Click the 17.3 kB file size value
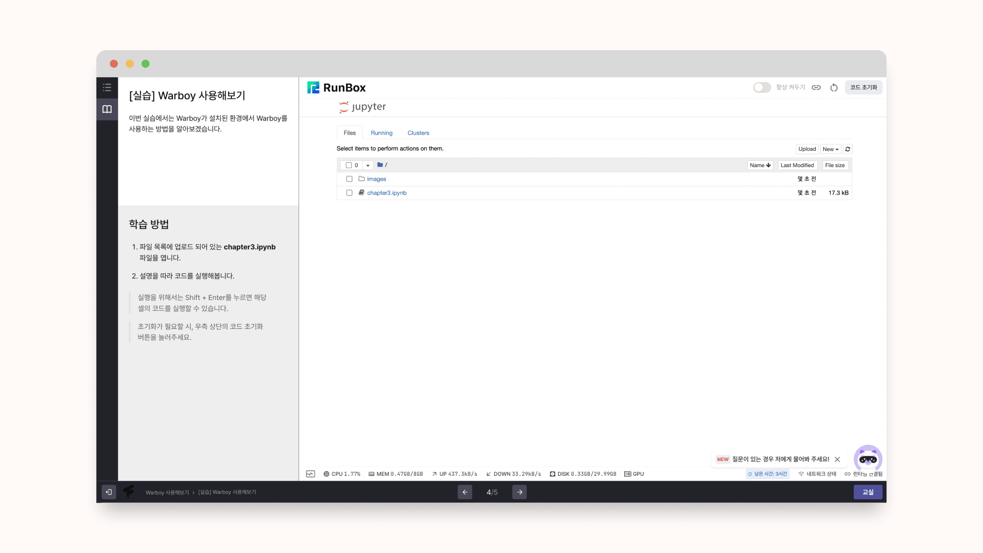The height and width of the screenshot is (553, 983). click(838, 193)
